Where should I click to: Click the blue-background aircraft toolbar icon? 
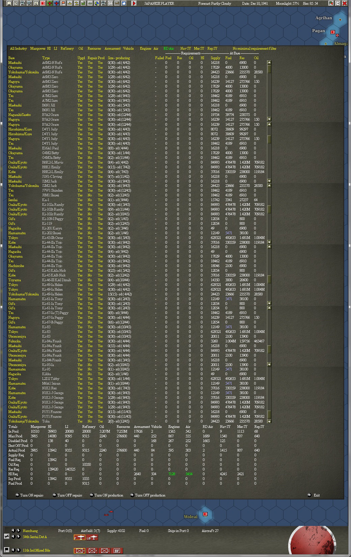click(56, 3)
